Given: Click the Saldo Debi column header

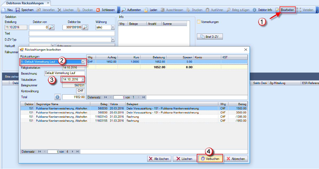Looking at the screenshot, I should coord(259,83).
